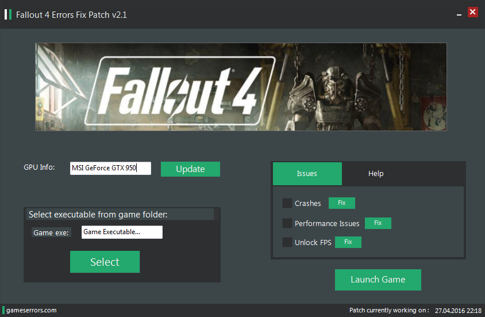
Task: Toggle the Unlock FPS checkbox
Action: [x=287, y=242]
